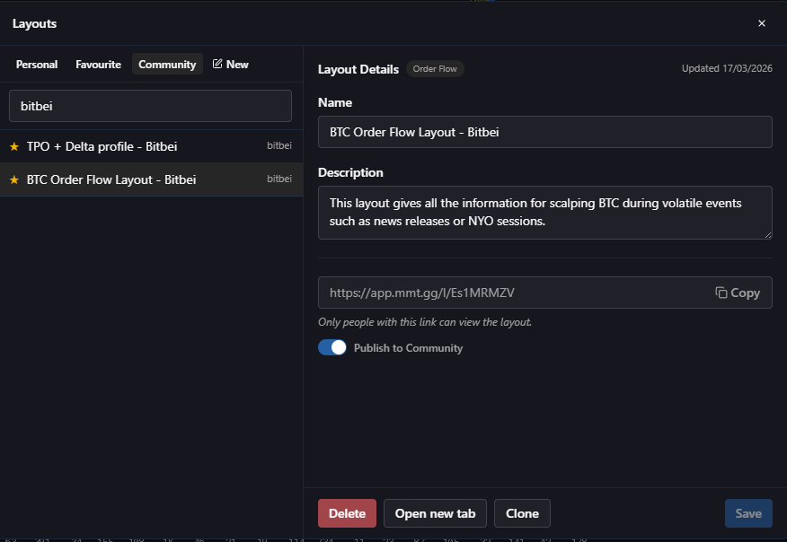Click the favourite star beside TPO + Delta profile
Viewport: 787px width, 542px height.
tap(14, 146)
